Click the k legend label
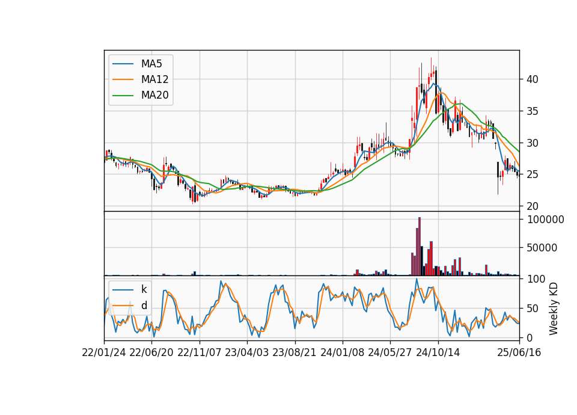 [x=144, y=289]
